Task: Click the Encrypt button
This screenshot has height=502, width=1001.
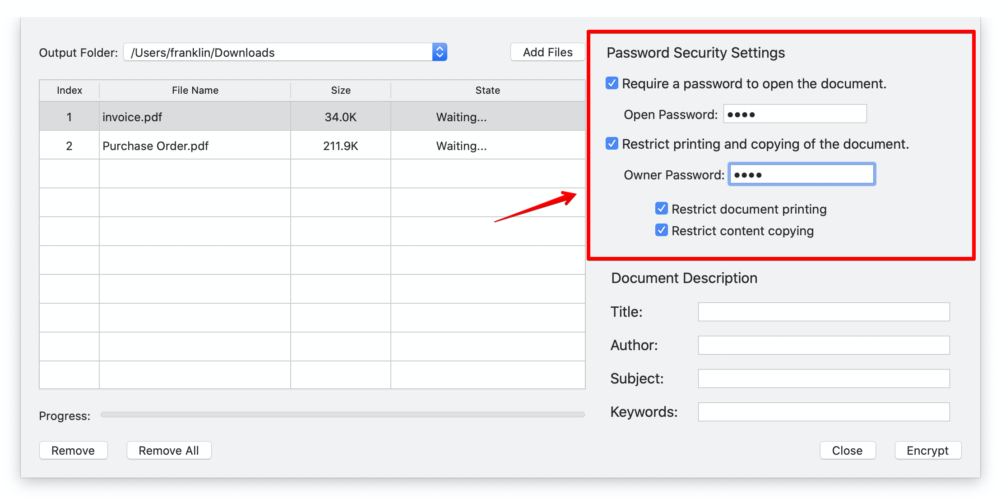Action: click(928, 450)
